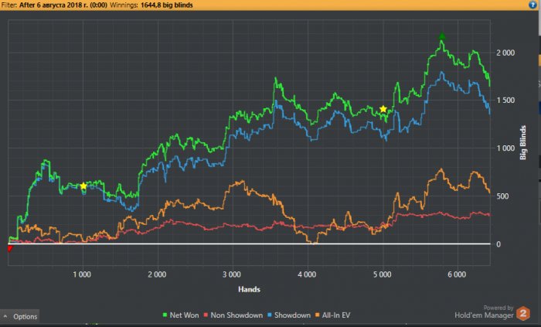Toggle the Showdown legend series
Screen dimensions: 541x327
pyautogui.click(x=289, y=315)
